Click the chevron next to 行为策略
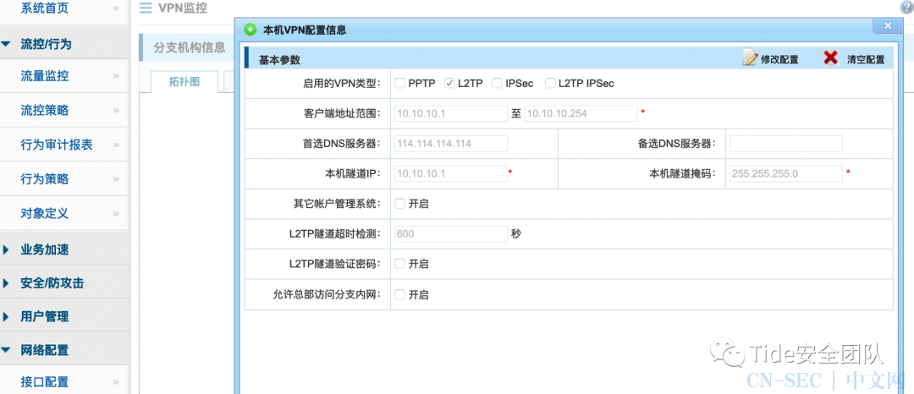 tap(115, 178)
